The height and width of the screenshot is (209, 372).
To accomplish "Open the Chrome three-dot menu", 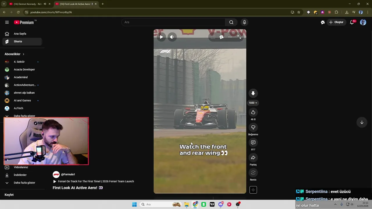I will 368,12.
